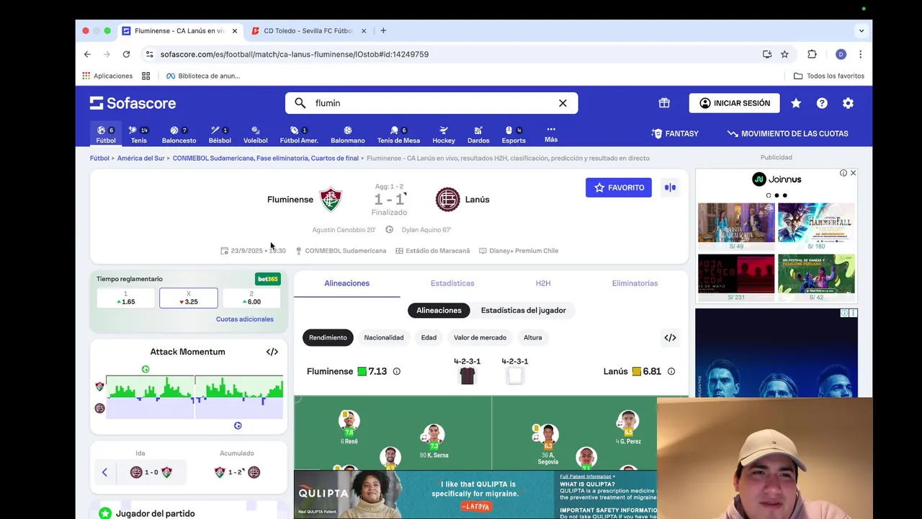
Task: Reload the page in Chrome
Action: click(126, 54)
